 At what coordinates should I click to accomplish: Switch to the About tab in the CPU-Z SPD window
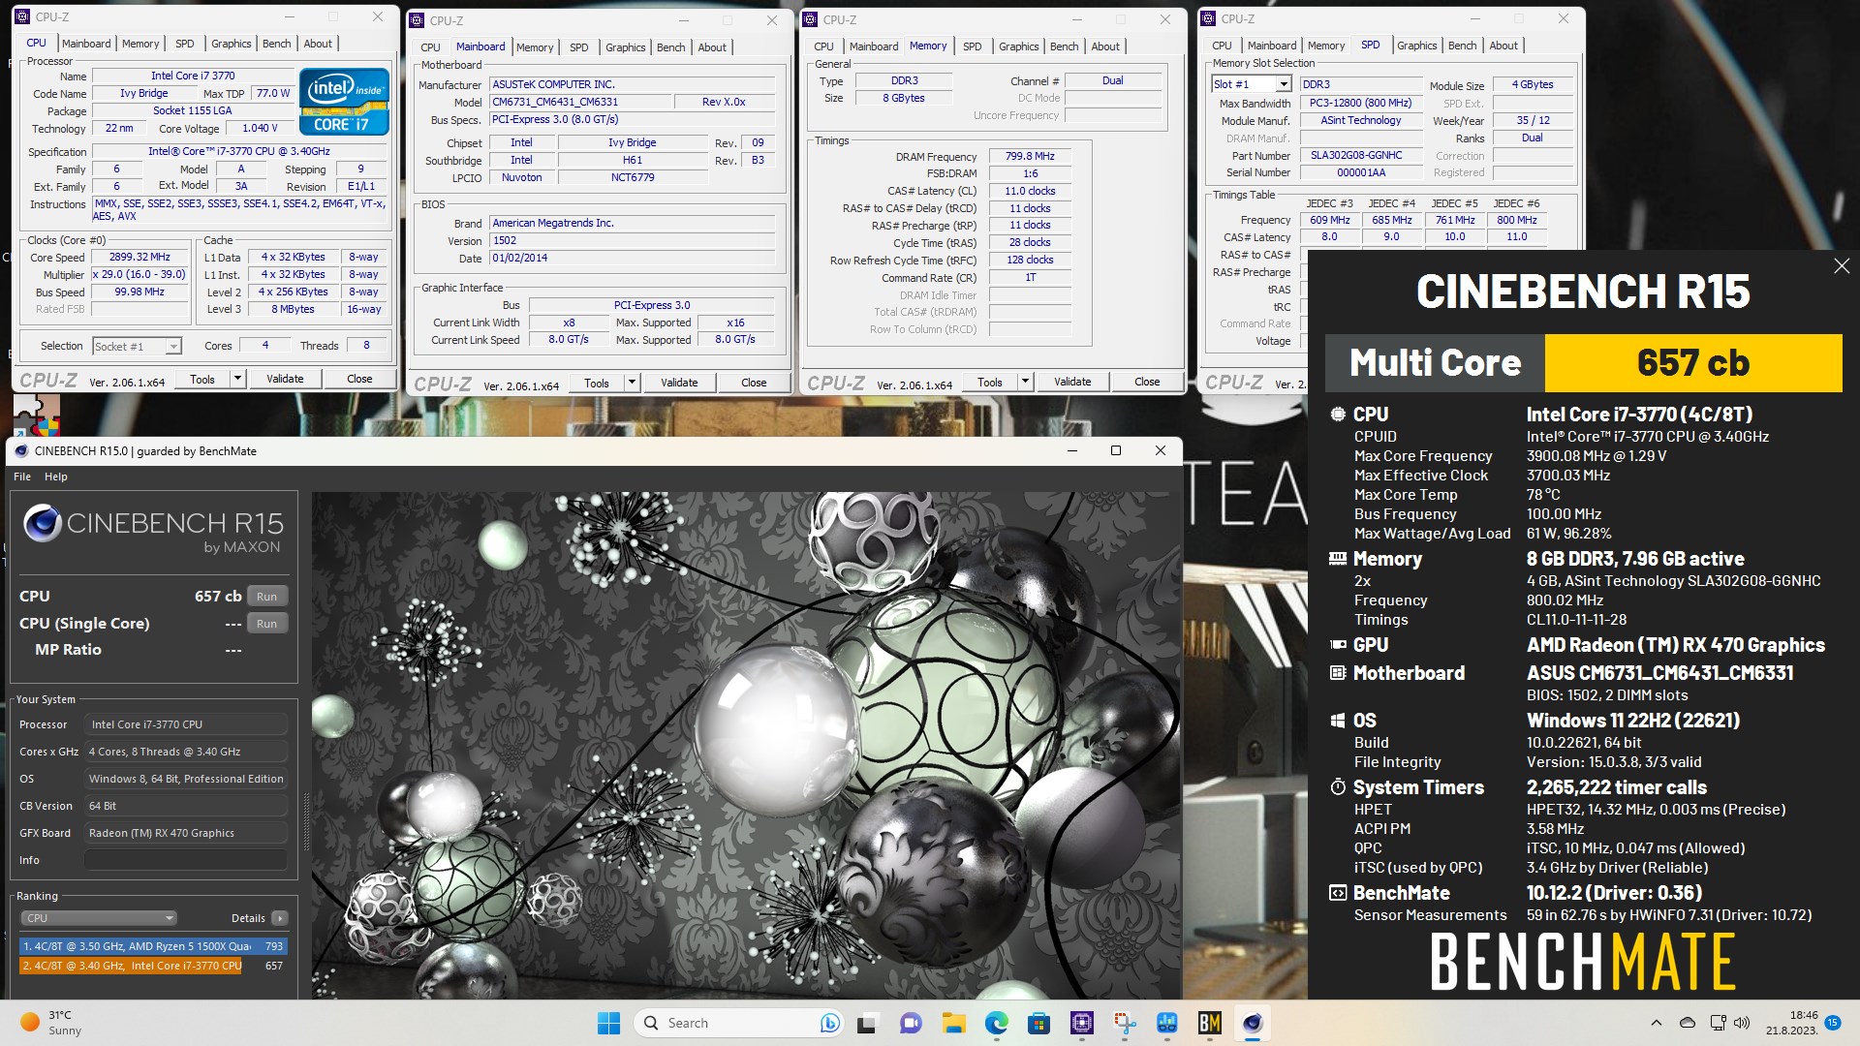[x=1503, y=46]
